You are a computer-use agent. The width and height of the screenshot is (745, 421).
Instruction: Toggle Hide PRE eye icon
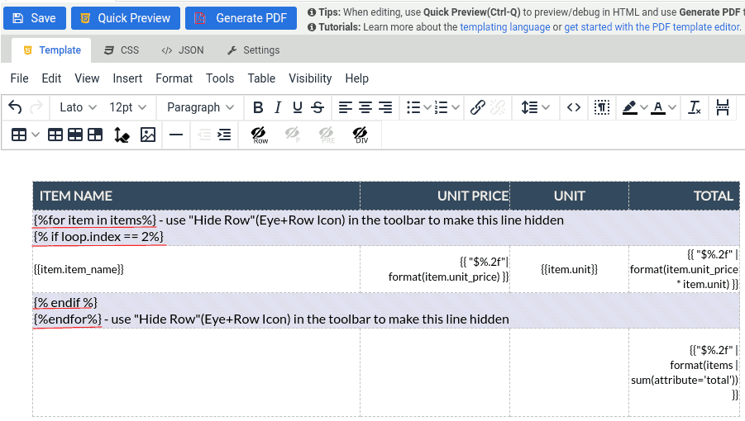(327, 135)
